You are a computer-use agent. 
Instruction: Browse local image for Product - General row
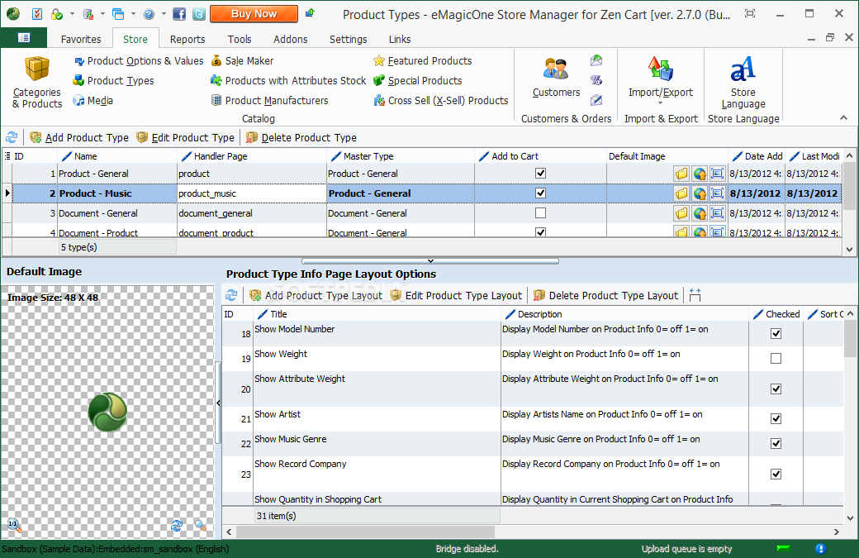pos(681,174)
